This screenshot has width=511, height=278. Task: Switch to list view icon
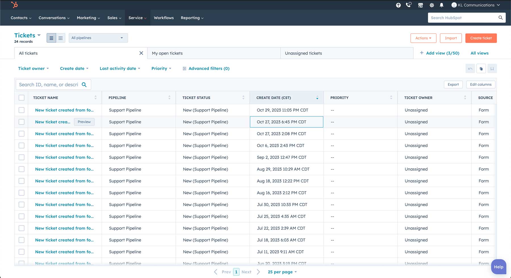coord(51,38)
